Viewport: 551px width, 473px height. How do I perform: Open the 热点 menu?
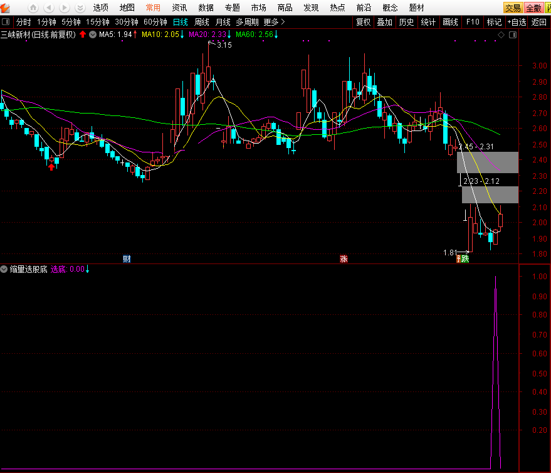[x=337, y=8]
